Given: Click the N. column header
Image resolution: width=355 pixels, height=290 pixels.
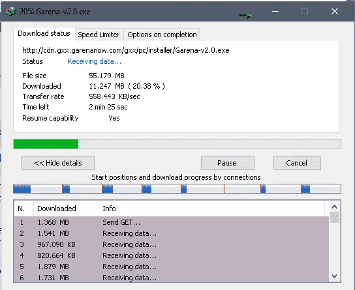Looking at the screenshot, I should [x=23, y=209].
